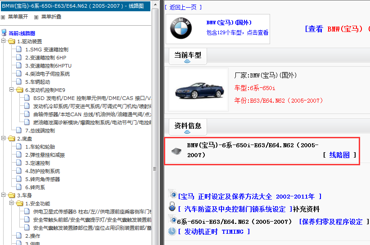
Task: Open the BSD 发电机/DME 控制单元供电 item
Action: (92, 98)
